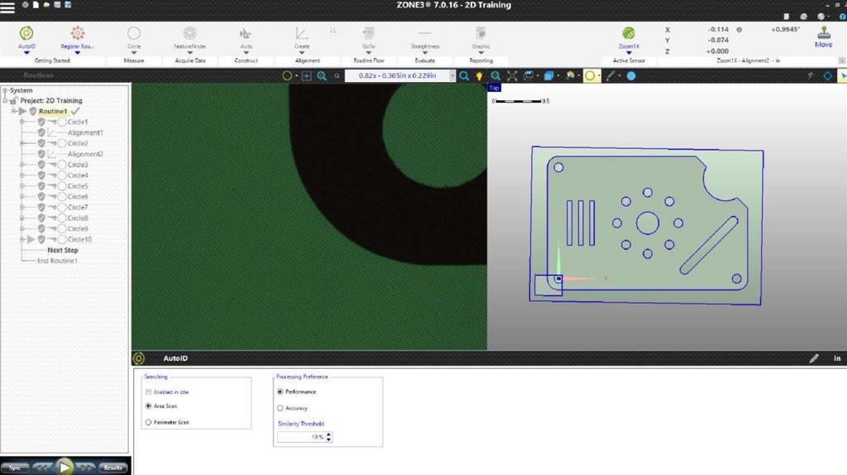Click the Zoom1X active sensor icon
Screen dimensions: 847x475
click(x=628, y=33)
